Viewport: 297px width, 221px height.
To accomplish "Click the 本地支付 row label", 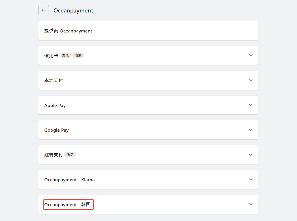I will (x=54, y=80).
